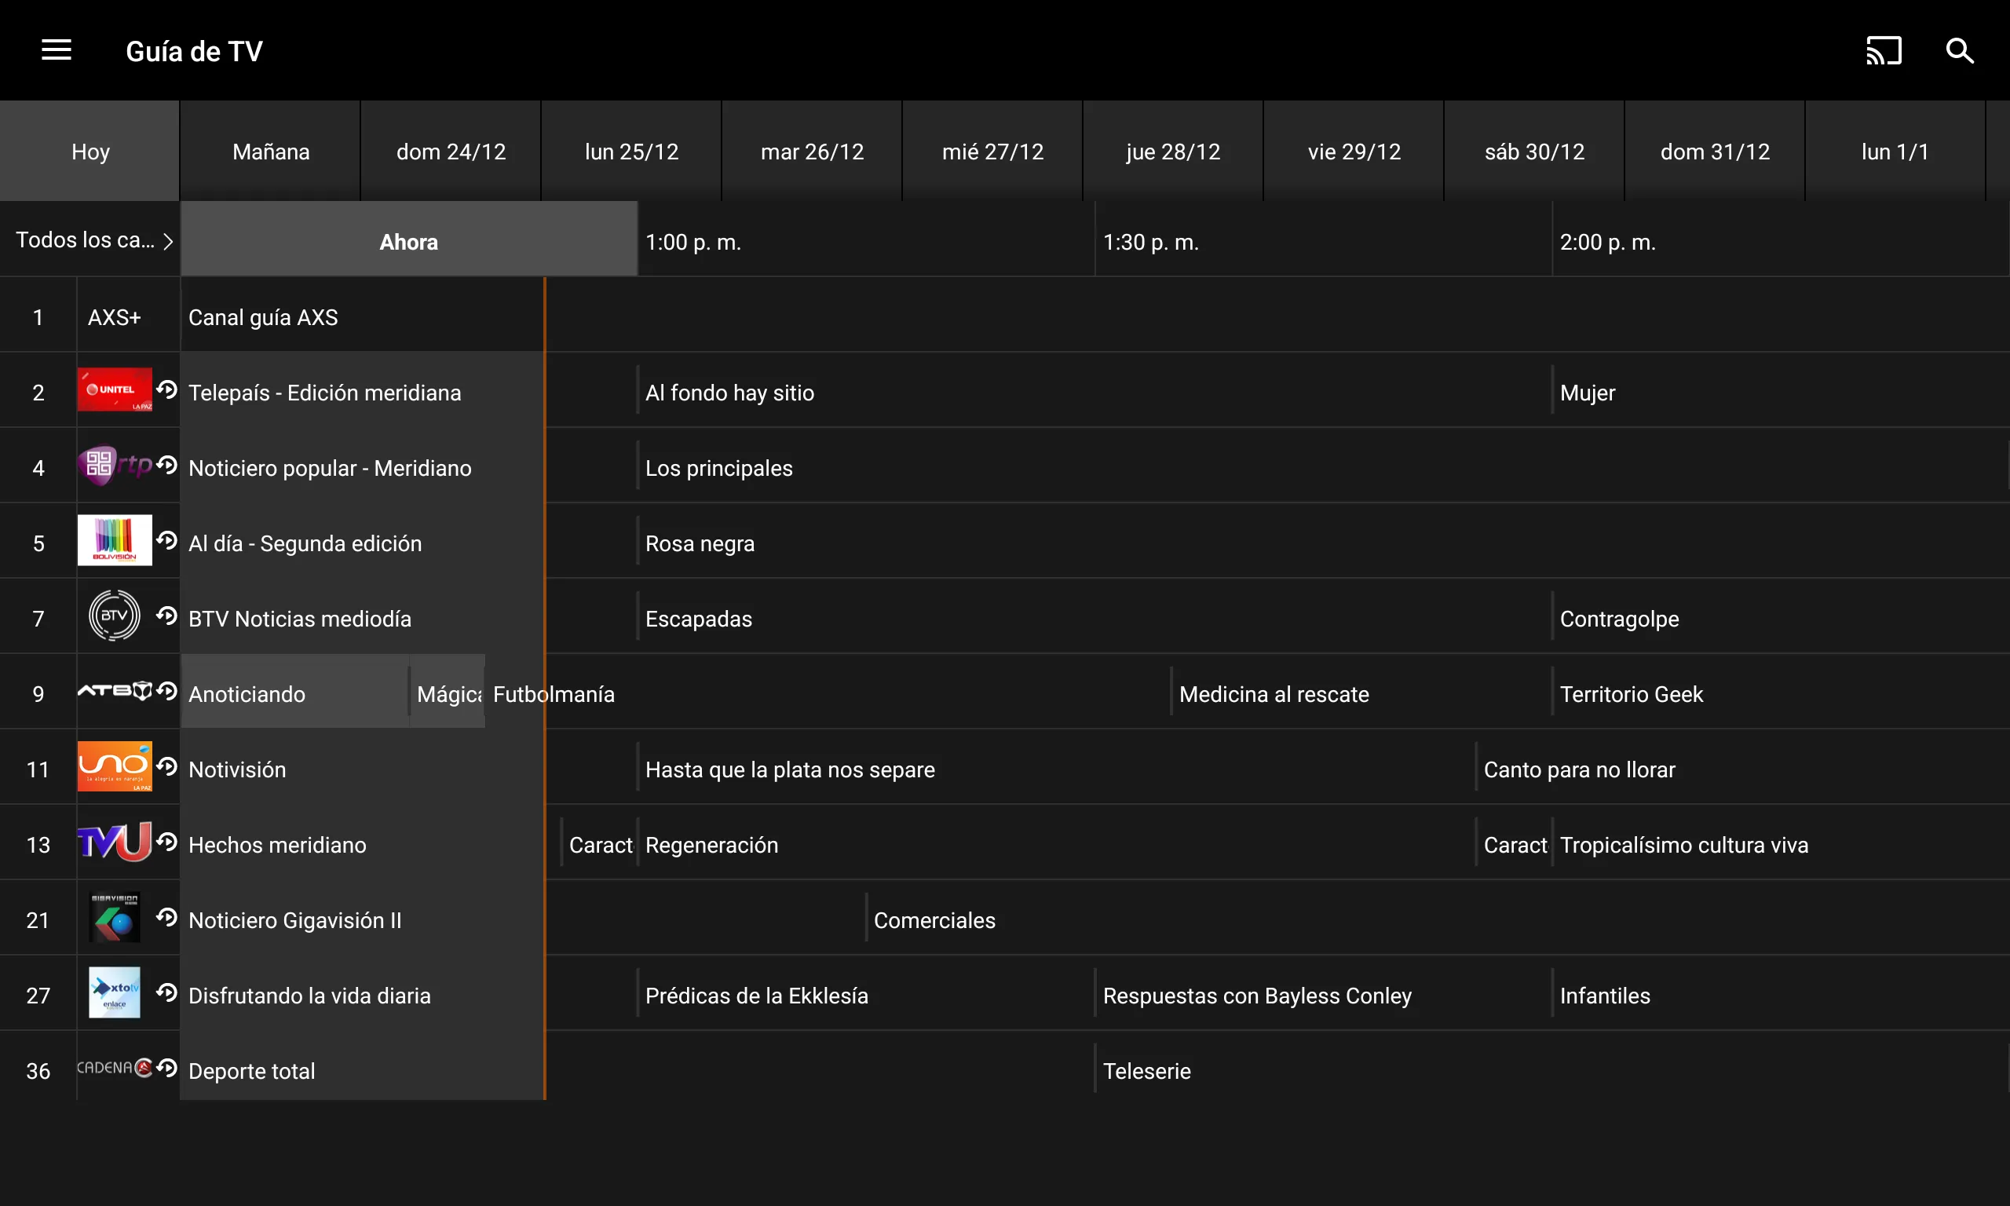Open the search magnifier icon

pos(1960,50)
